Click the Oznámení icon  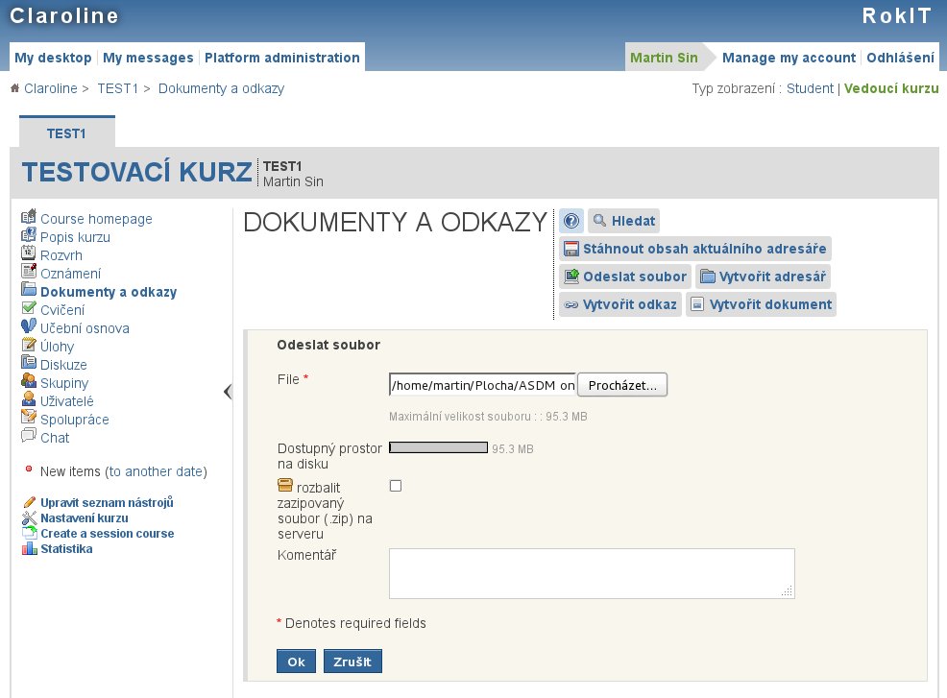coord(29,271)
